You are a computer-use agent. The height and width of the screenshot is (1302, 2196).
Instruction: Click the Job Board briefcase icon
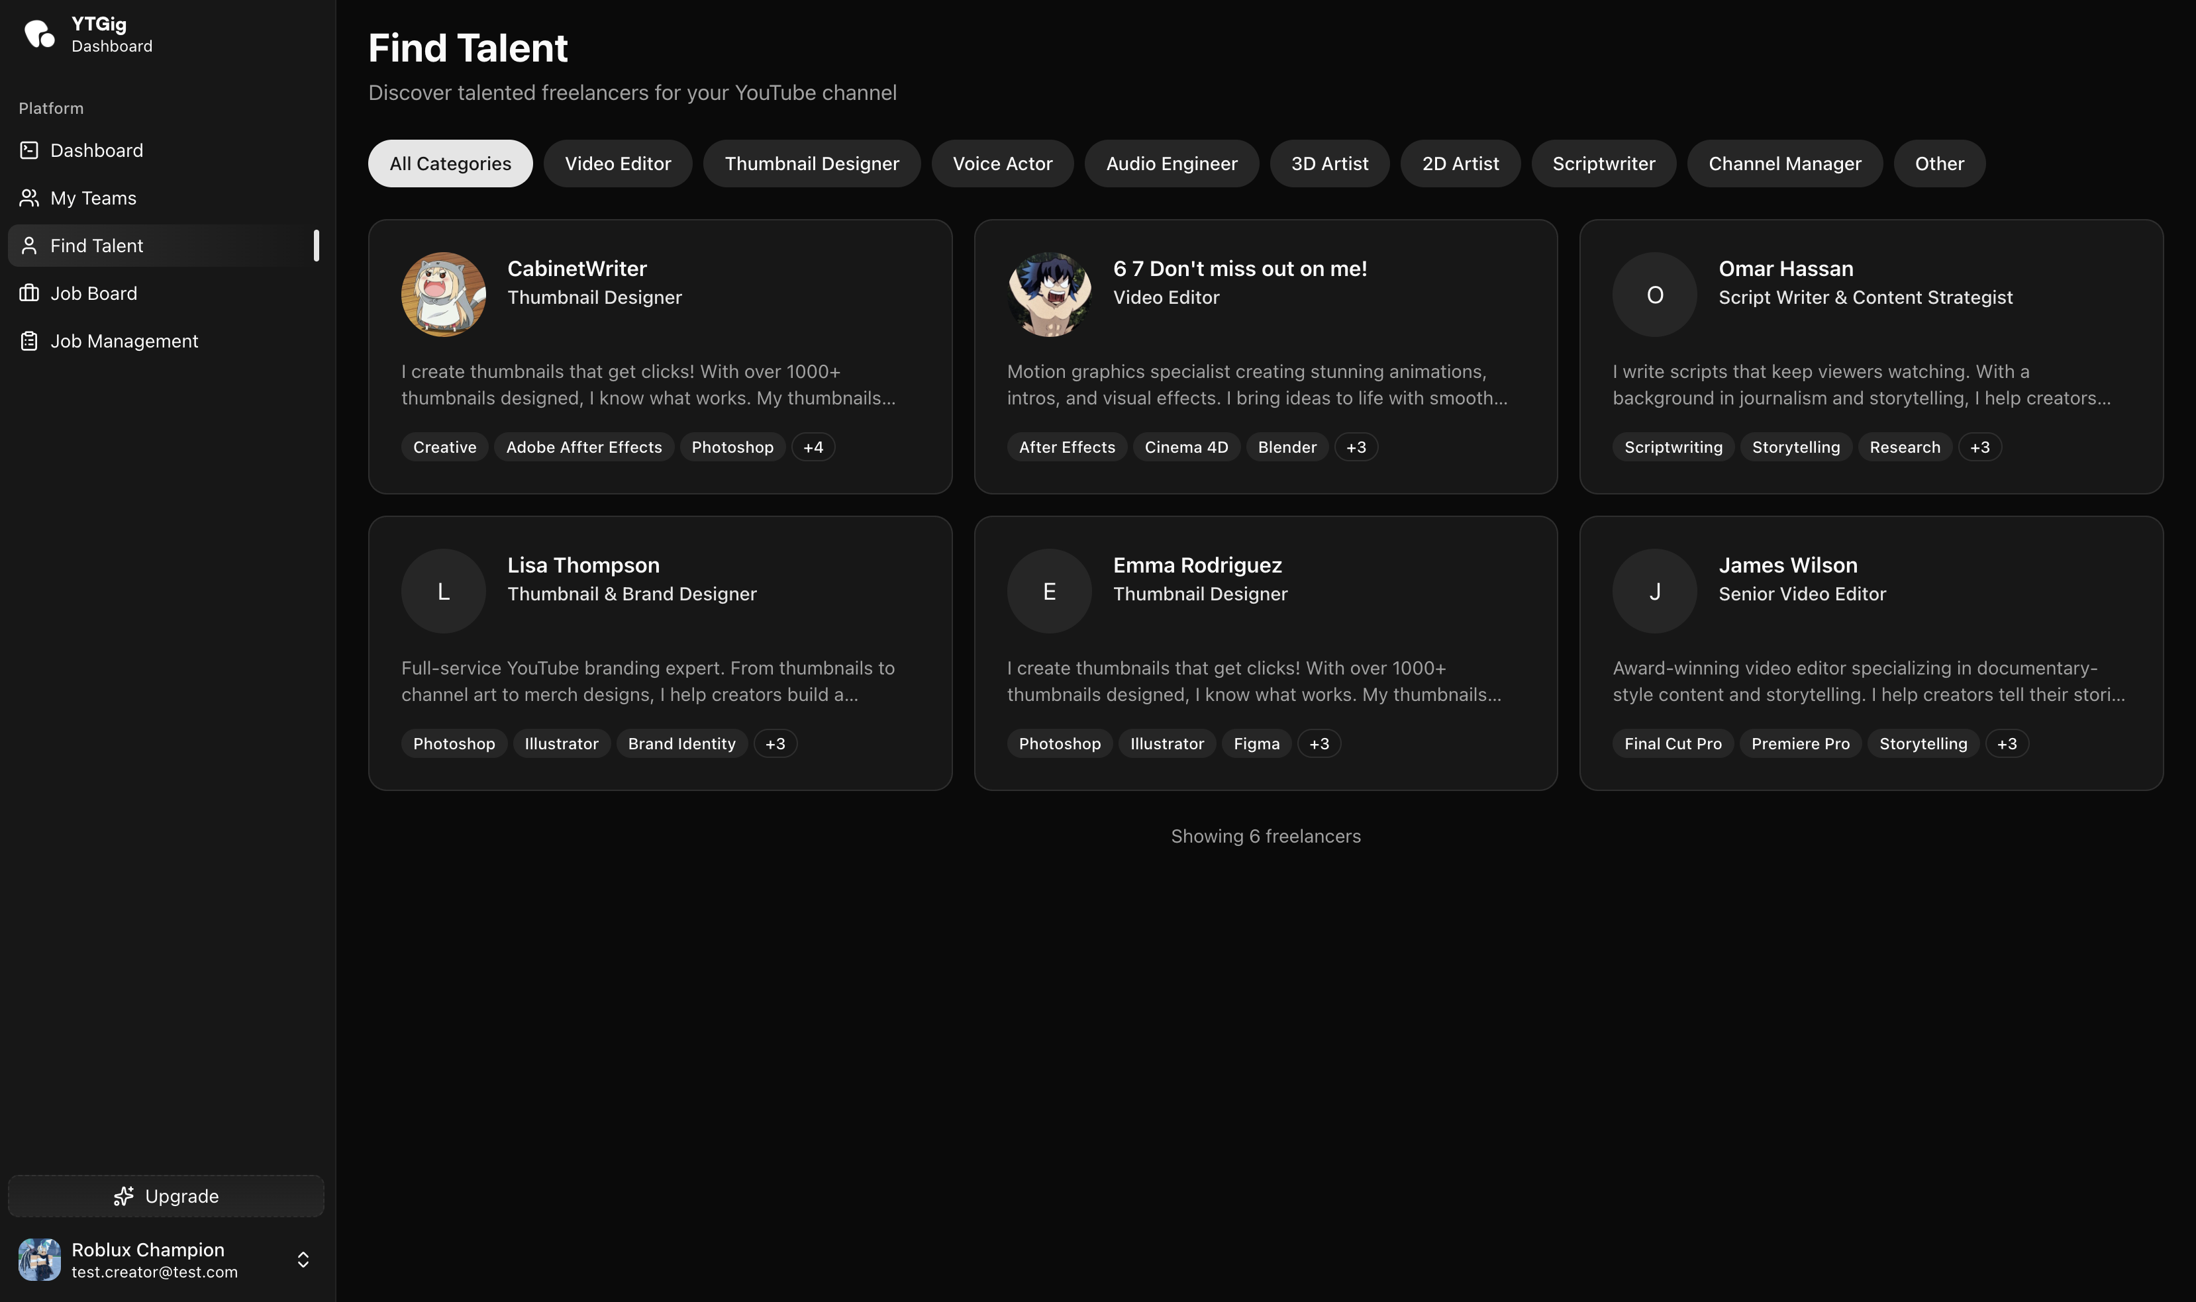tap(29, 293)
